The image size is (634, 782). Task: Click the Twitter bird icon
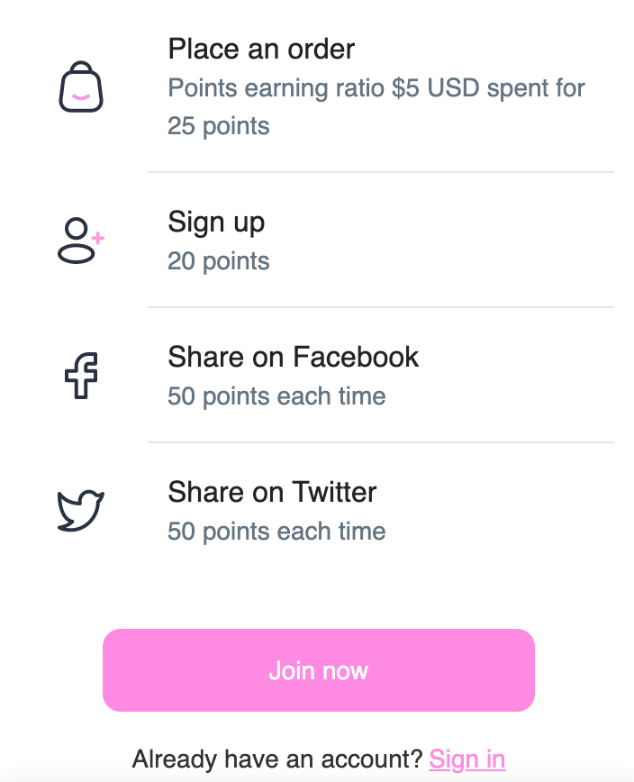click(81, 511)
